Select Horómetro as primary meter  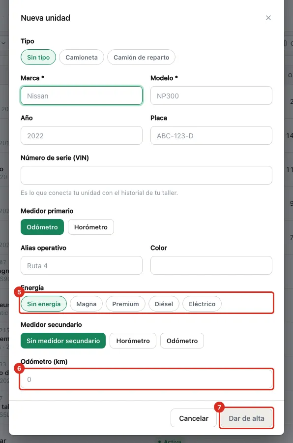pos(91,227)
